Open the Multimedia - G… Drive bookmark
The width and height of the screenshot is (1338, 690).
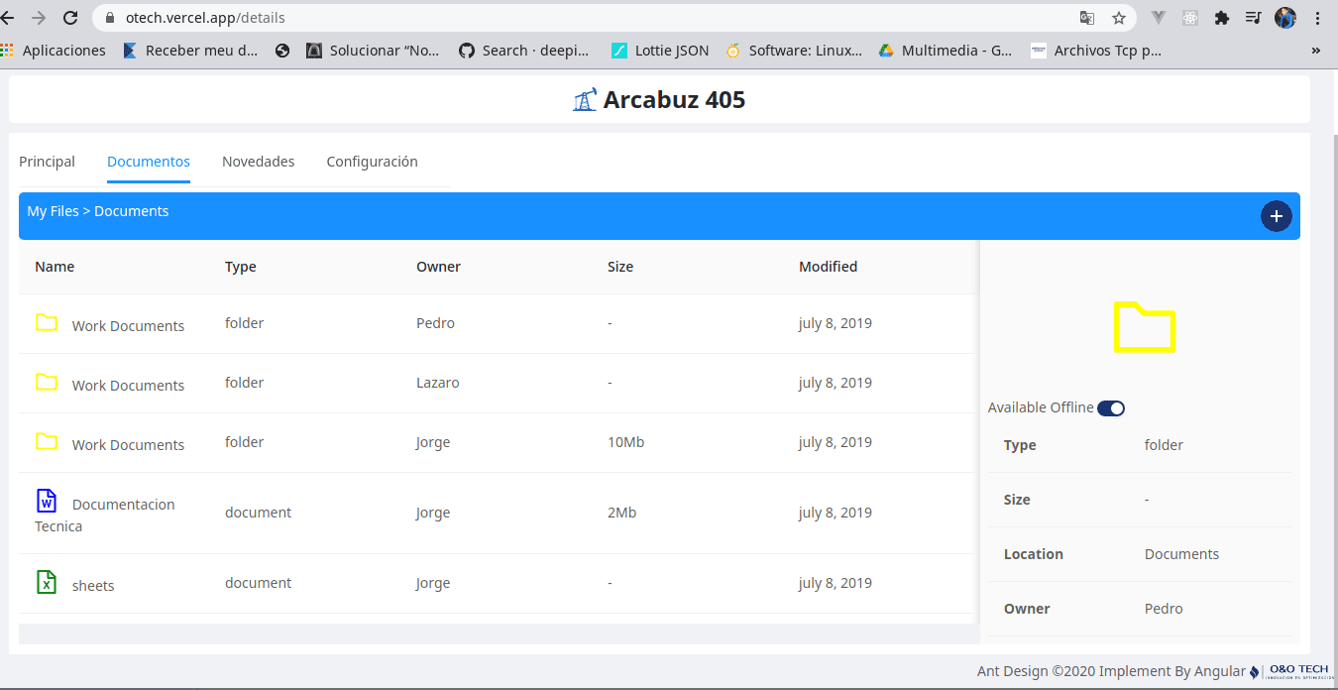946,51
